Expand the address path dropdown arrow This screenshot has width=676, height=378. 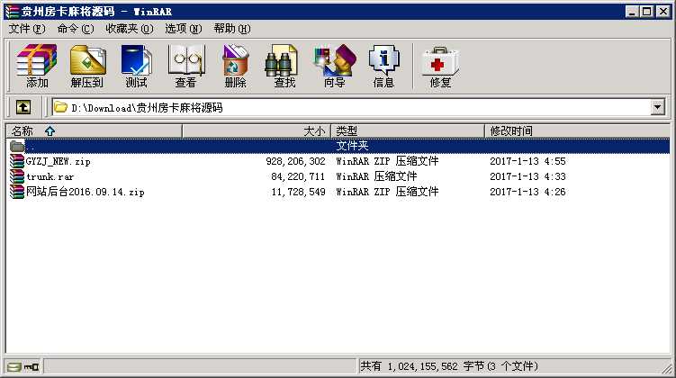click(657, 107)
